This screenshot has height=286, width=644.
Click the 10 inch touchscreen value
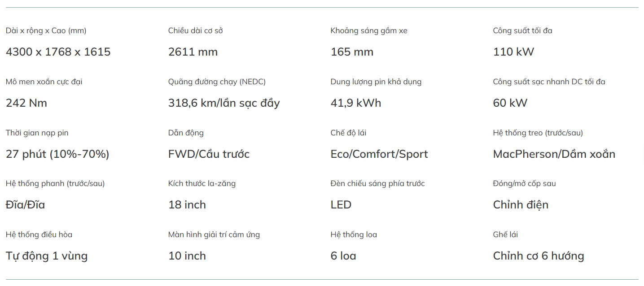pos(187,256)
